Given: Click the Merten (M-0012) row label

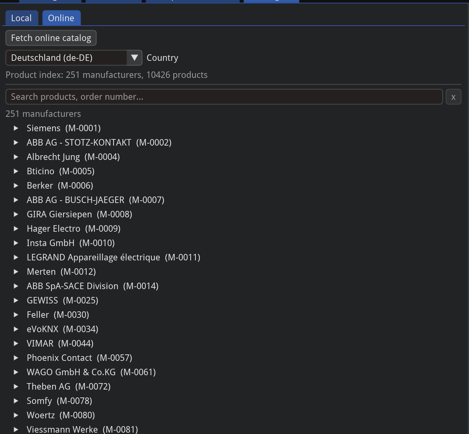Looking at the screenshot, I should click(61, 272).
